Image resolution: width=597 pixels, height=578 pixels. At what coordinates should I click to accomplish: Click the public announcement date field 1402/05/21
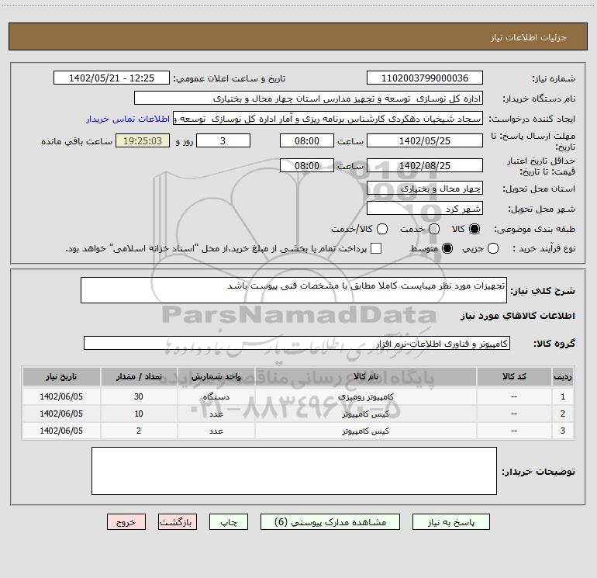(x=112, y=78)
